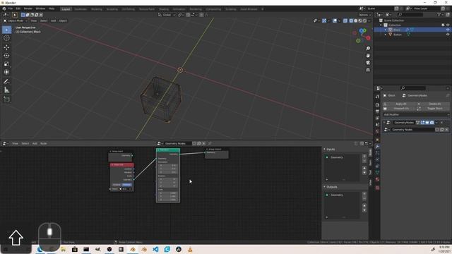Activate the Select Box tool
Image resolution: width=452 pixels, height=254 pixels.
click(x=6, y=30)
